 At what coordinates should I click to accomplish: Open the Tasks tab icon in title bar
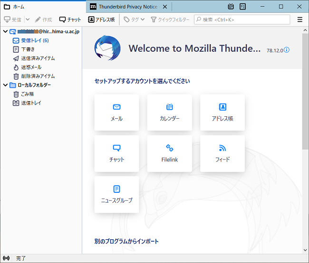click(x=242, y=7)
